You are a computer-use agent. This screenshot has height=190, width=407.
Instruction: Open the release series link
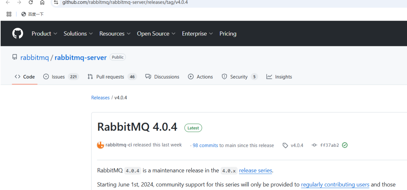coord(255,170)
